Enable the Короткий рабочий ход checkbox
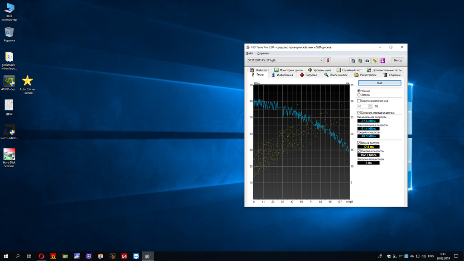 (359, 101)
